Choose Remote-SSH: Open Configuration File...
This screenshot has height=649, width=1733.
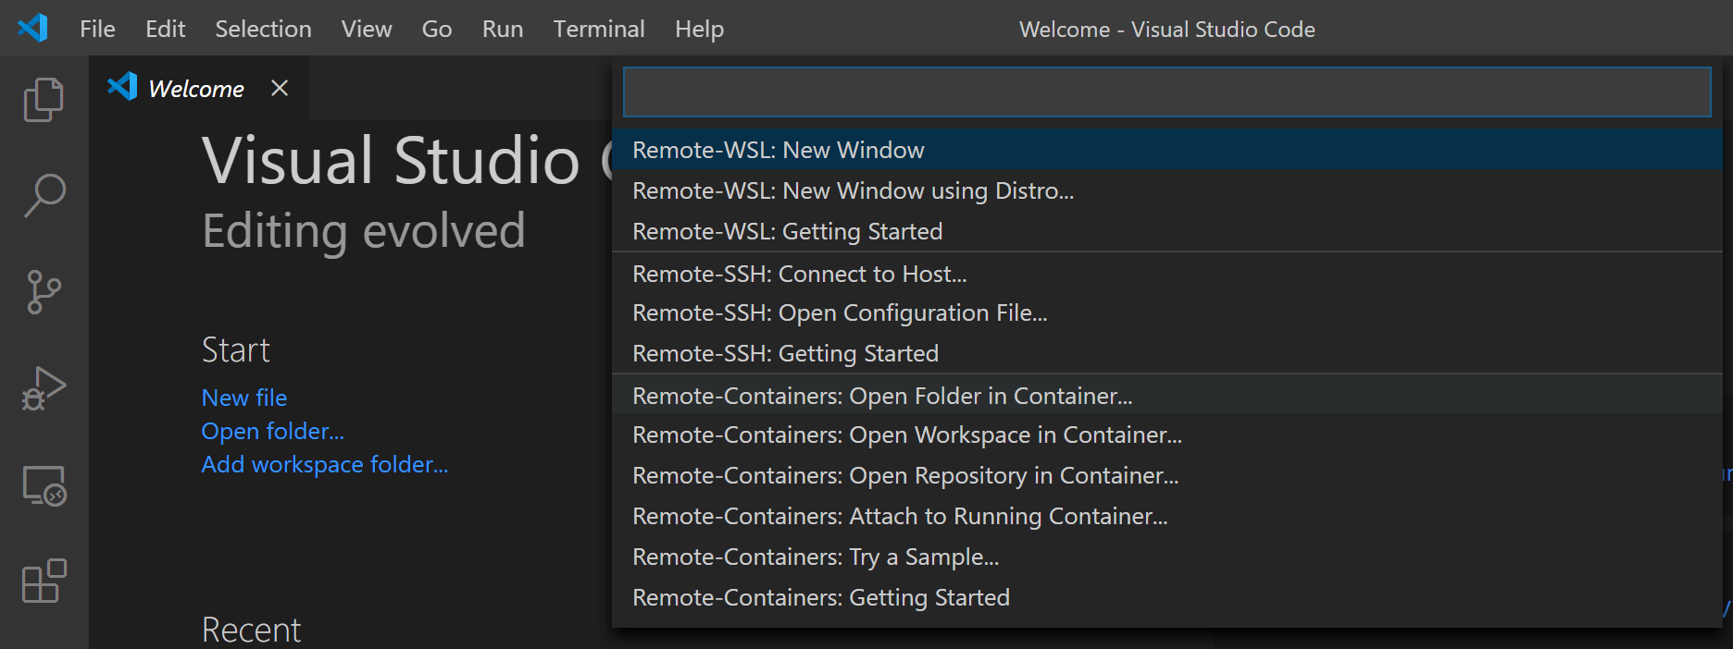(1166, 312)
